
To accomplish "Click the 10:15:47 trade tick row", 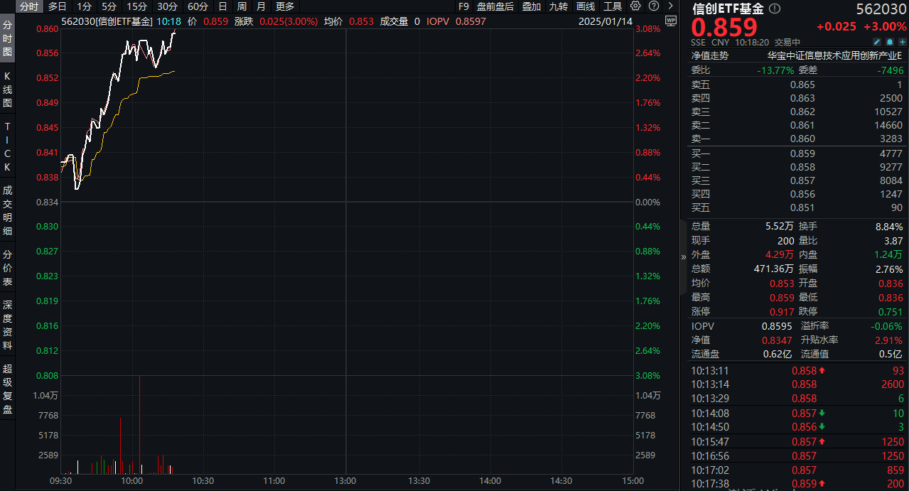I will click(x=797, y=442).
